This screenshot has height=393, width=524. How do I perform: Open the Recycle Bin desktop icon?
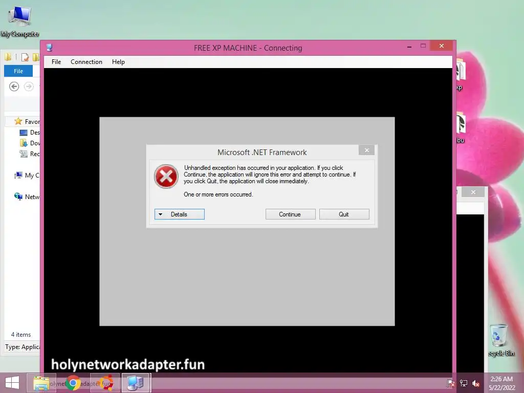pos(500,340)
